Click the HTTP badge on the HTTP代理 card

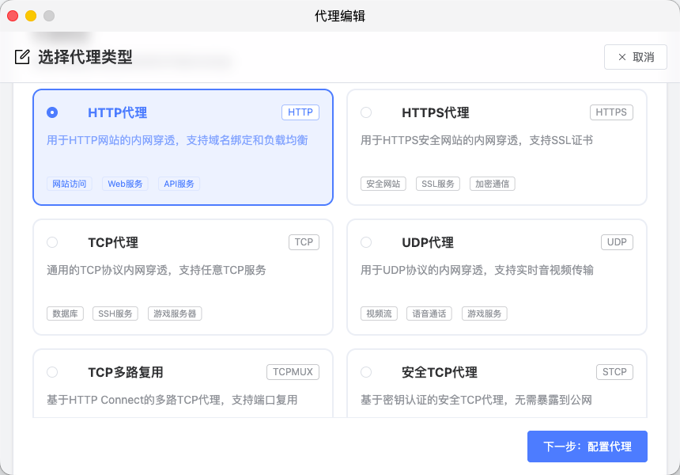[x=300, y=112]
